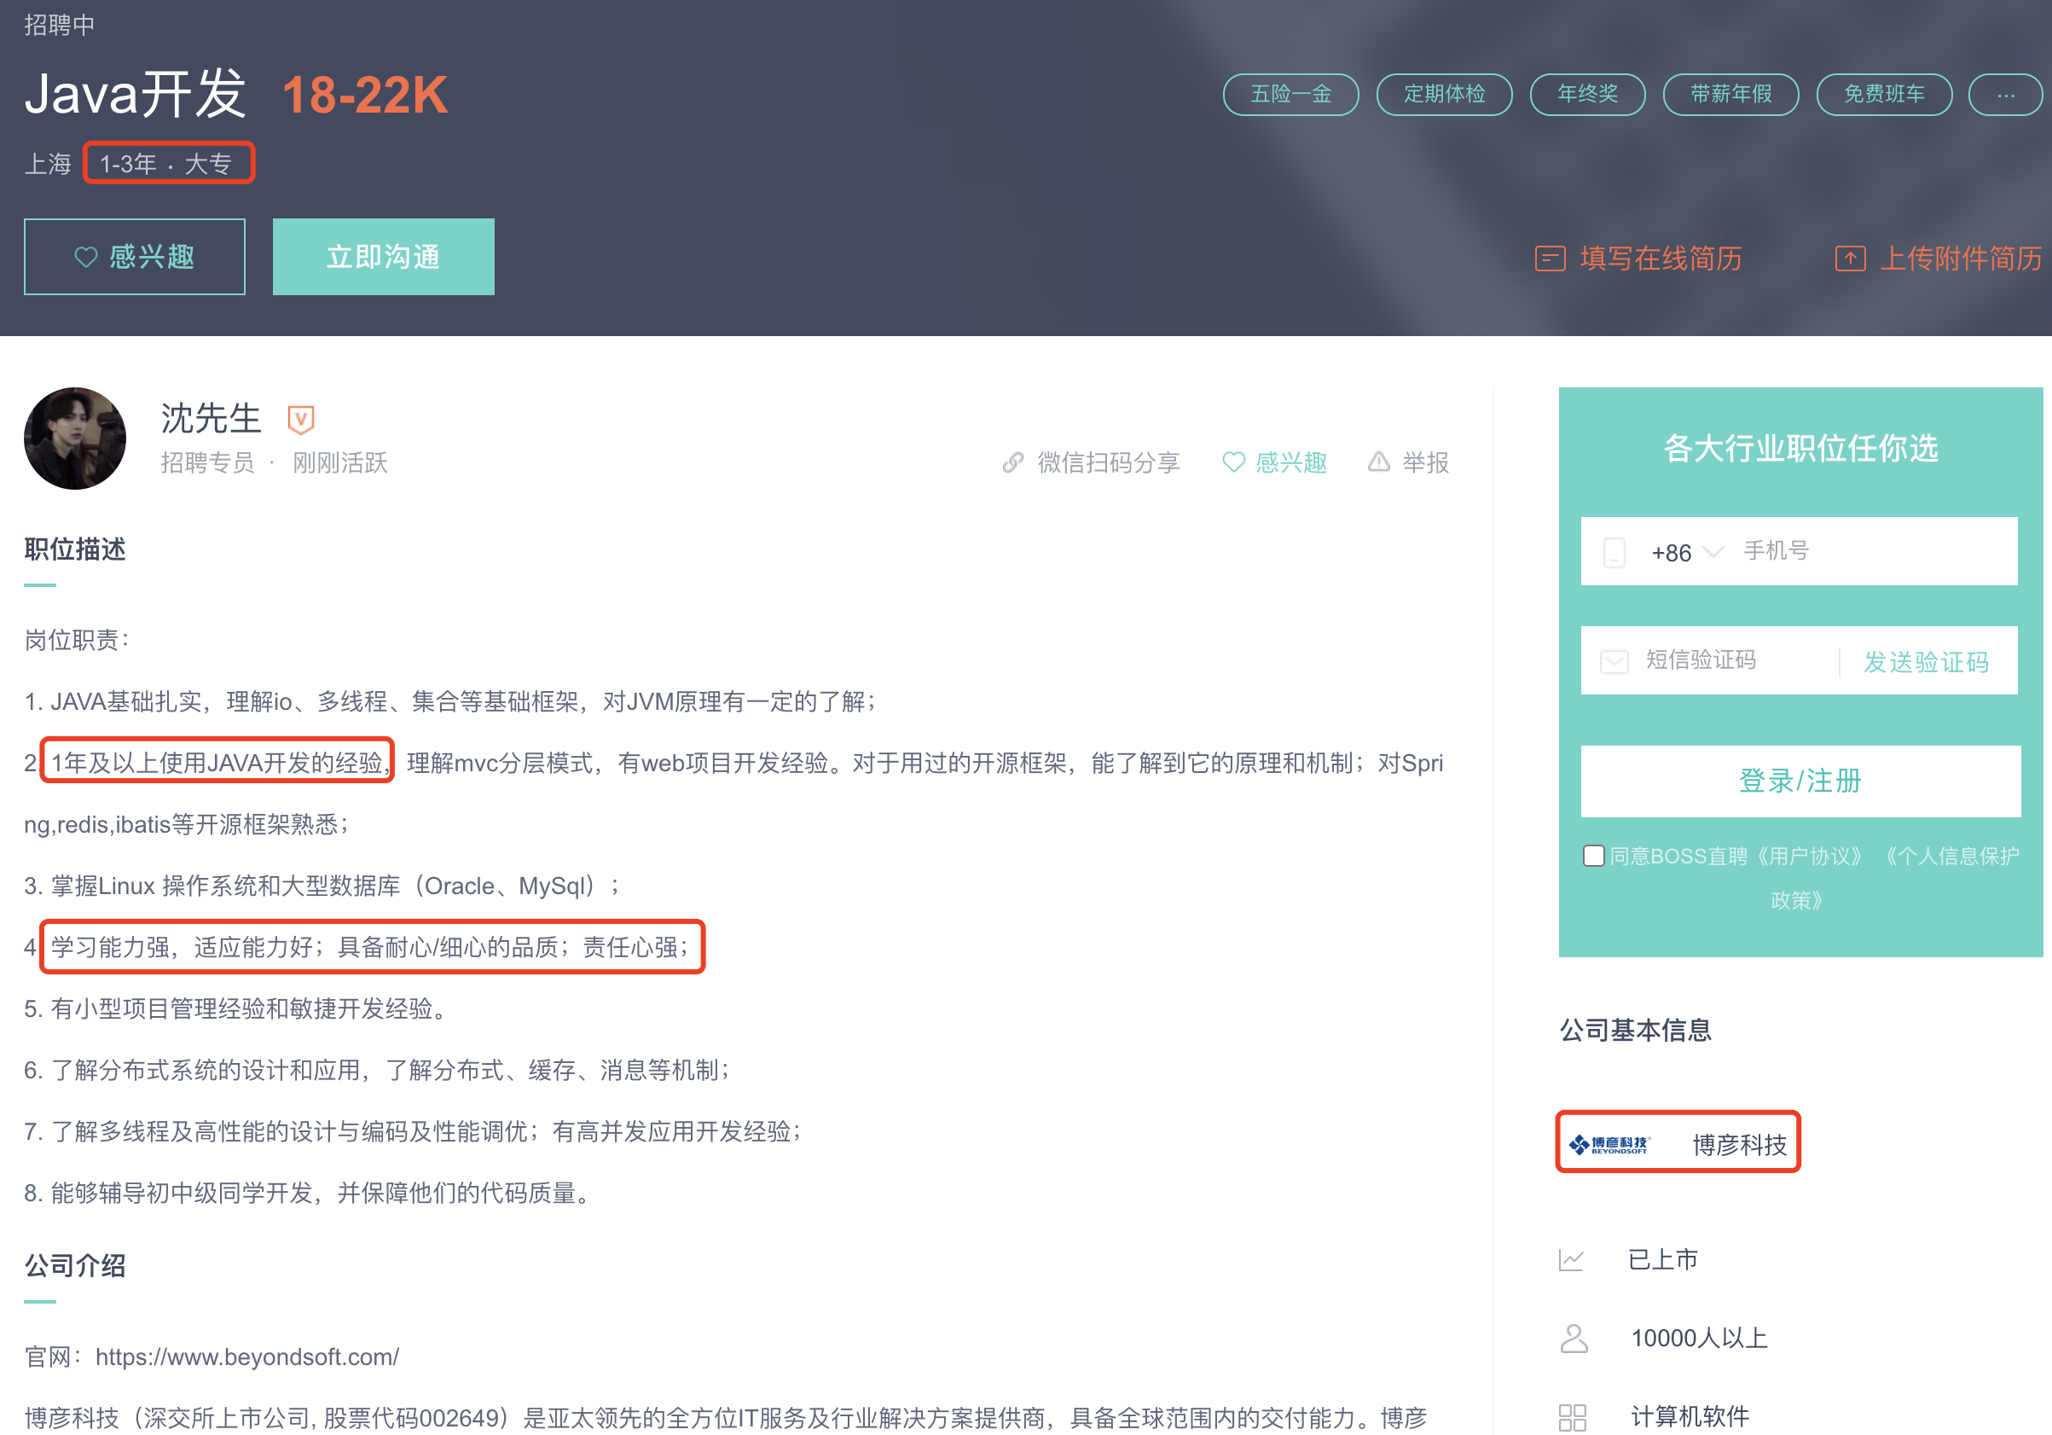Click the 上传附件简历 upload icon
Viewport: 2052px width, 1435px height.
[1849, 259]
